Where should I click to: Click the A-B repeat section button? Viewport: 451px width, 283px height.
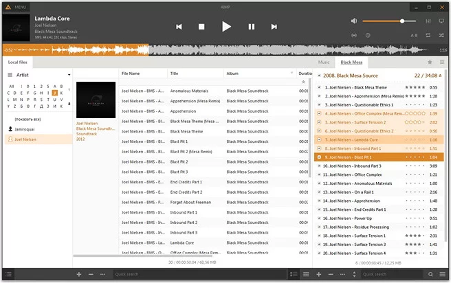click(x=414, y=34)
